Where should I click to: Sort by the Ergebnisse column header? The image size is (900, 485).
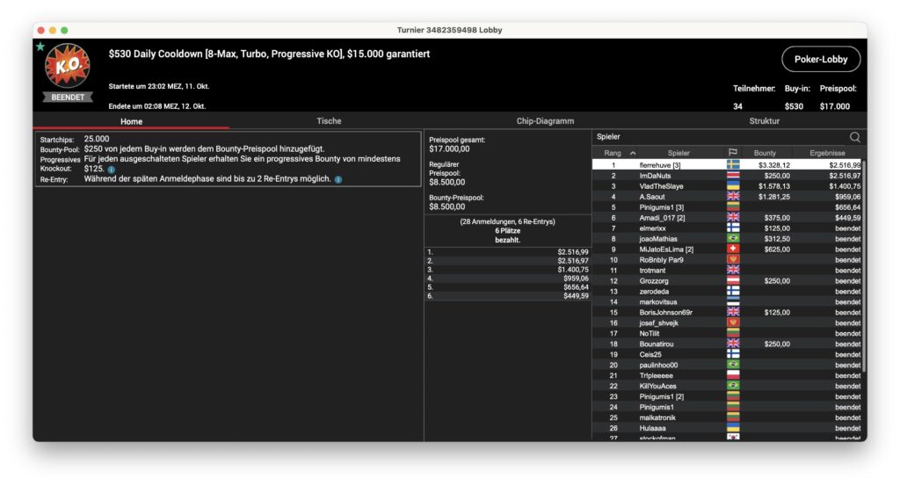click(x=826, y=153)
